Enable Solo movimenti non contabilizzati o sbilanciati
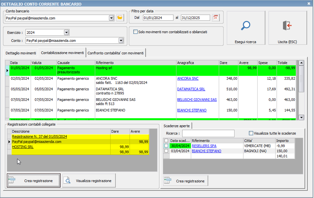This screenshot has width=314, height=198. click(x=135, y=32)
